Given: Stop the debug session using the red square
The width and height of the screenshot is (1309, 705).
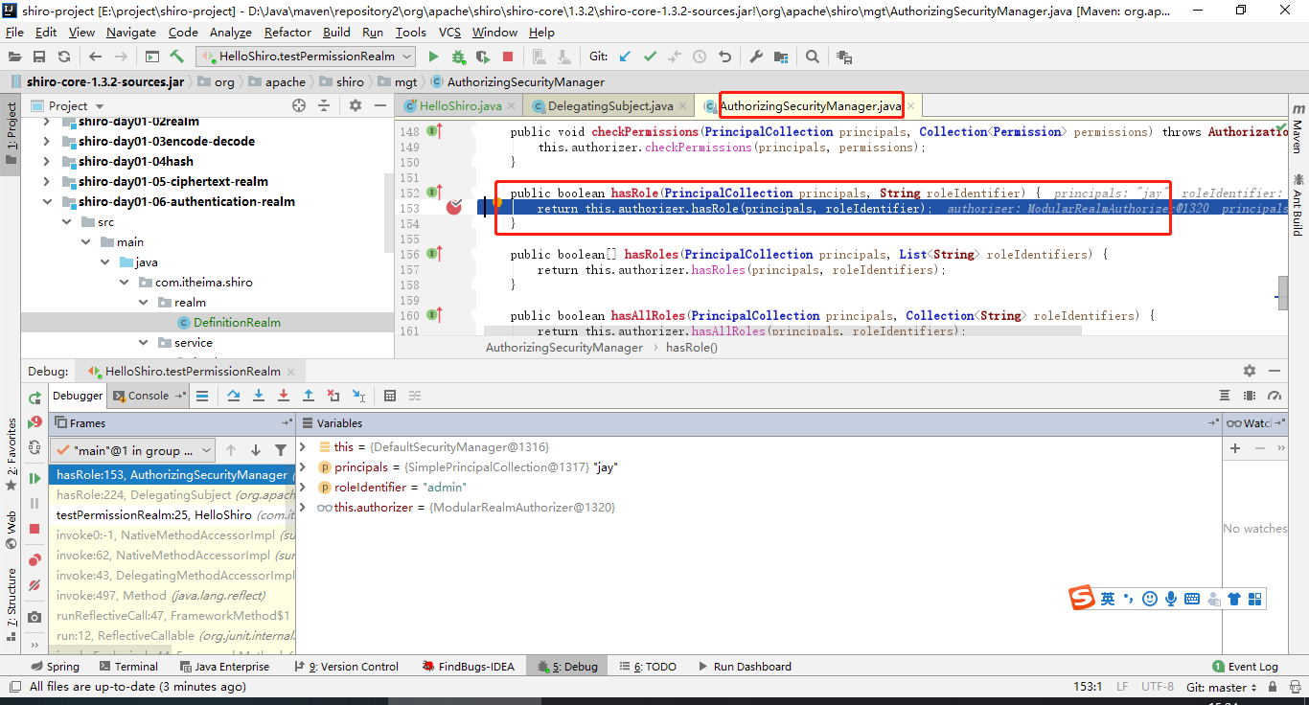Looking at the screenshot, I should (34, 529).
